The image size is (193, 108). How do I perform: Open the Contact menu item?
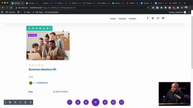[132, 19]
